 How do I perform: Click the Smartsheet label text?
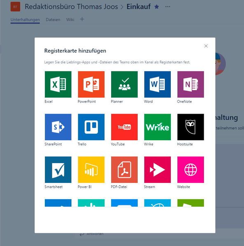click(x=53, y=187)
